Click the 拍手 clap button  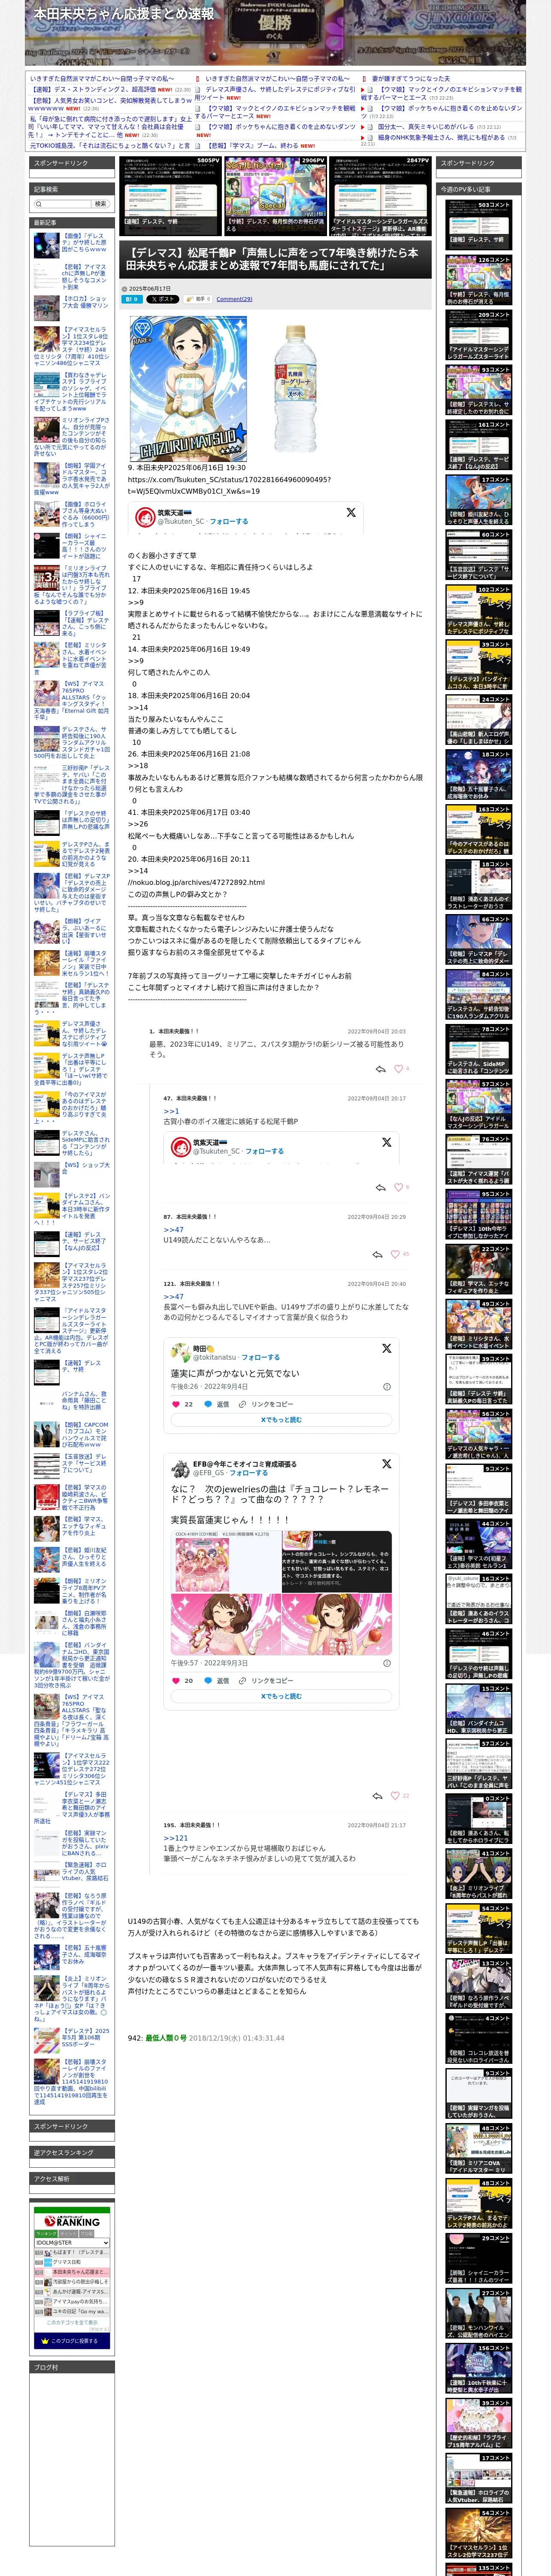198,299
